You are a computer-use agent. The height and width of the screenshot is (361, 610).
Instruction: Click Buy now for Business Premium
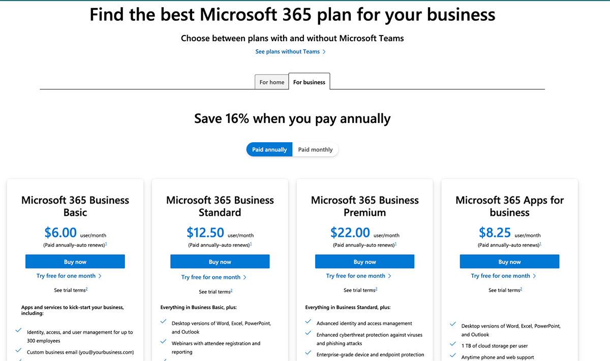364,261
